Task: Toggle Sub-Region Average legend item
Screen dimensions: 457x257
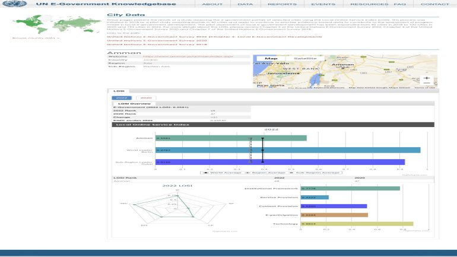Action: 314,173
